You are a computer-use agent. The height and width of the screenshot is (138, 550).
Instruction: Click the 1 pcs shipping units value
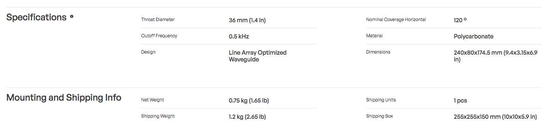[x=460, y=101]
